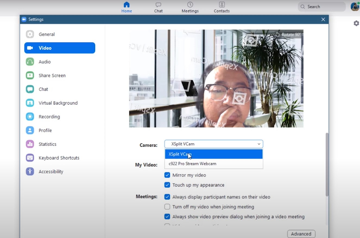Select the Keyboard Shortcuts icon
Image resolution: width=360 pixels, height=238 pixels.
tap(30, 158)
